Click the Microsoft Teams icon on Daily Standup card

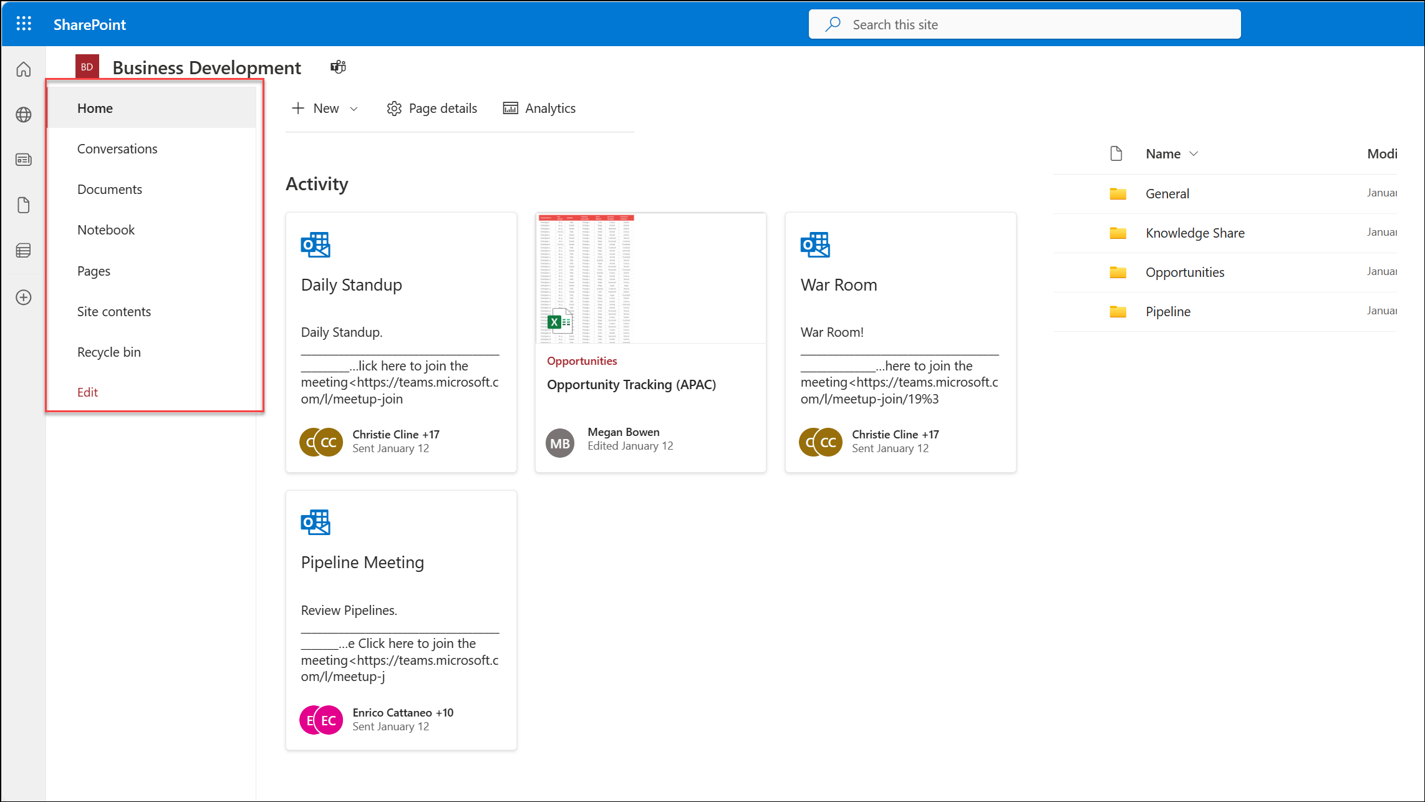click(x=315, y=244)
